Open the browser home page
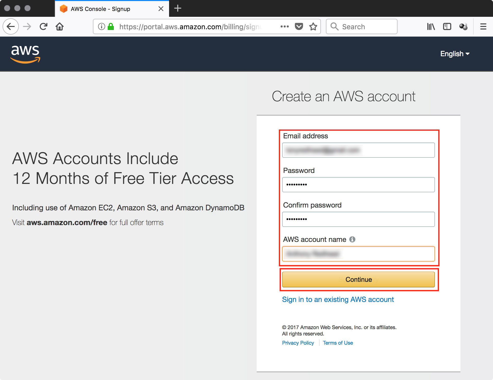Image resolution: width=493 pixels, height=380 pixels. (x=60, y=26)
